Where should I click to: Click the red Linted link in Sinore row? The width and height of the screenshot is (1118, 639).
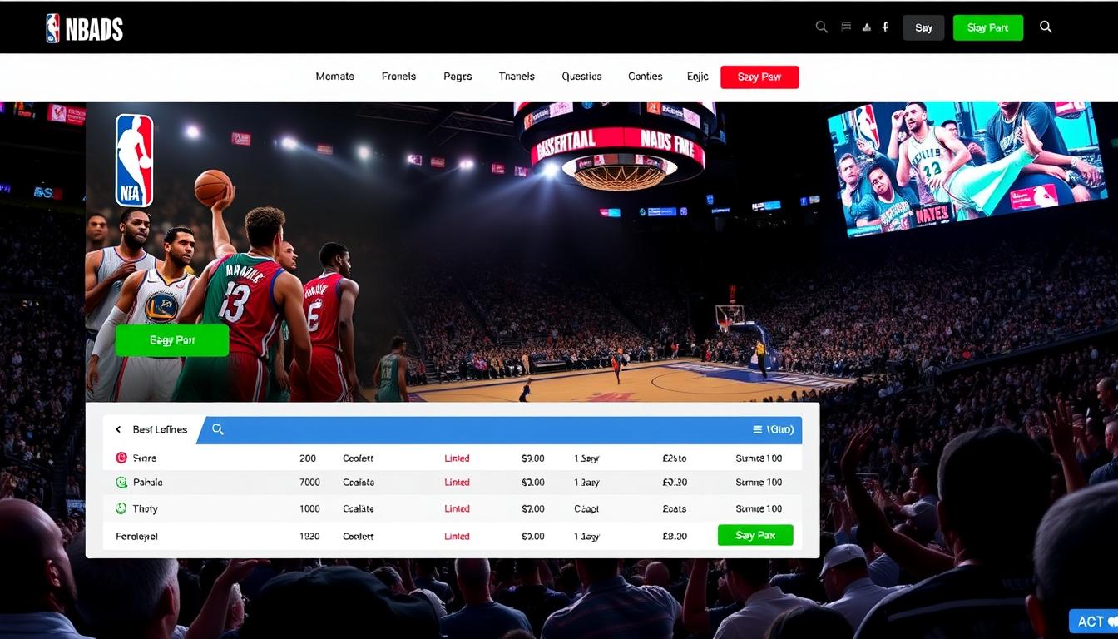457,458
